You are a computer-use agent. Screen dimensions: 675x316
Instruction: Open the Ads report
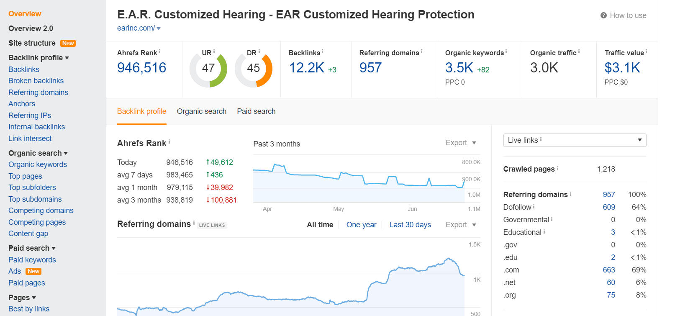click(15, 271)
